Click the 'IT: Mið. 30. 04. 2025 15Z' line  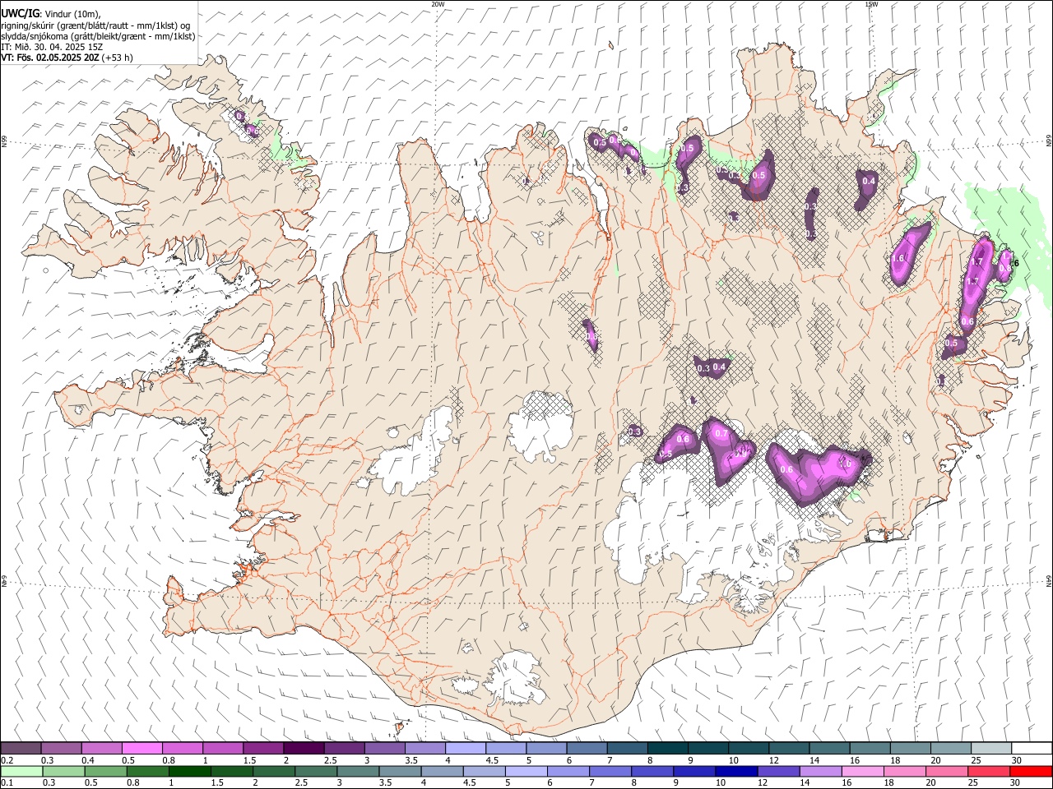pyautogui.click(x=52, y=47)
